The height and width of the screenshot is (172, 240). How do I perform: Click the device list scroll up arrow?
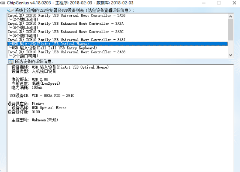coord(231,16)
